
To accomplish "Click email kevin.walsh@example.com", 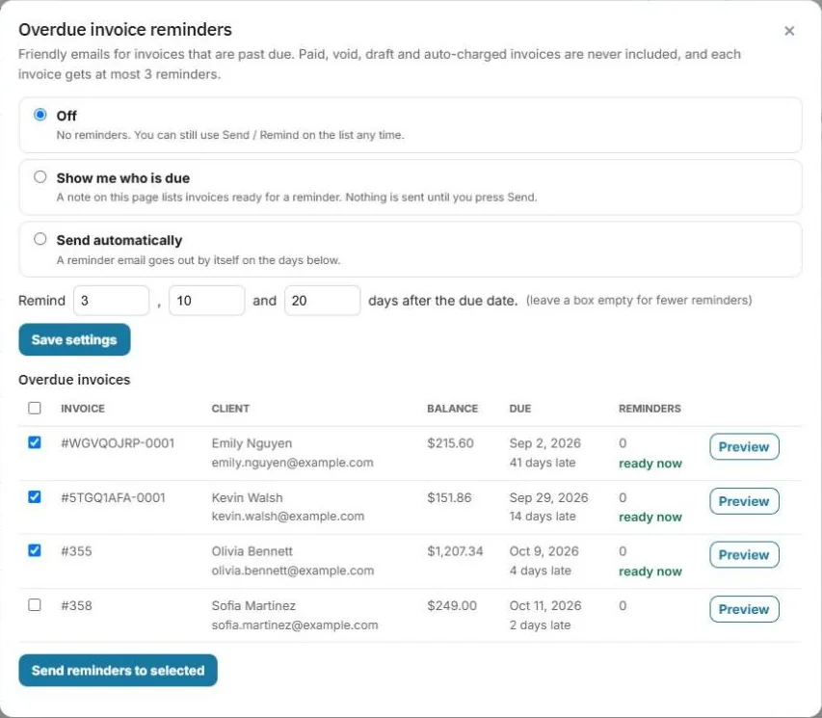I will (x=288, y=516).
